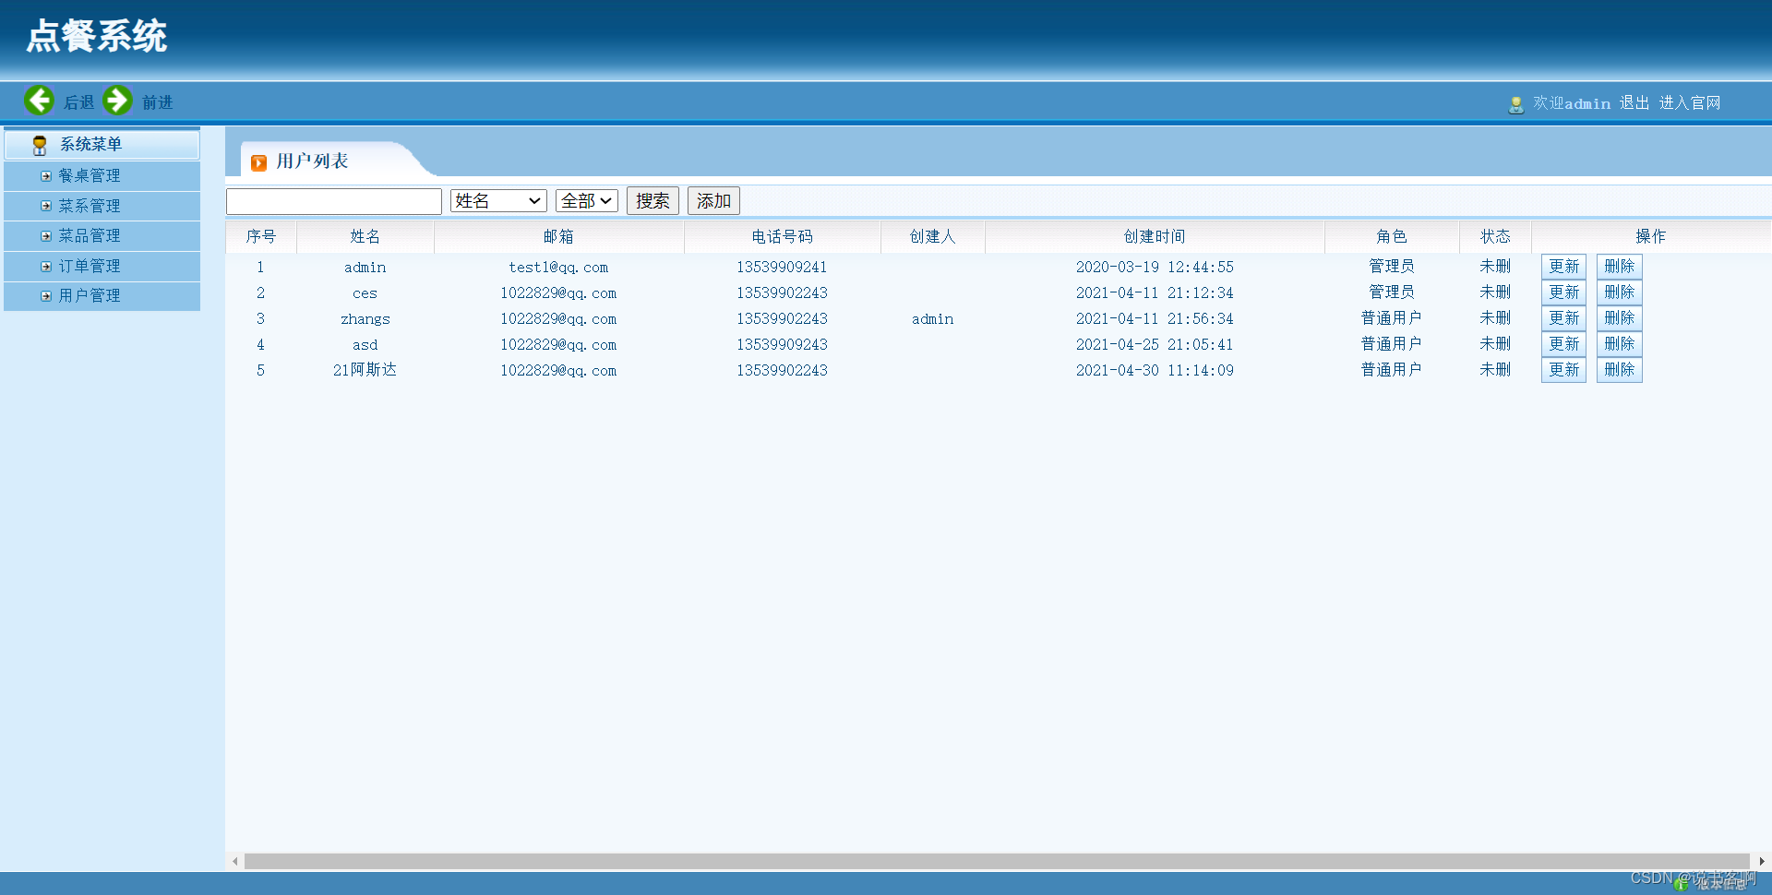Click the horizontal scrollbar track
Viewport: 1772px width, 895px height.
coord(997,861)
